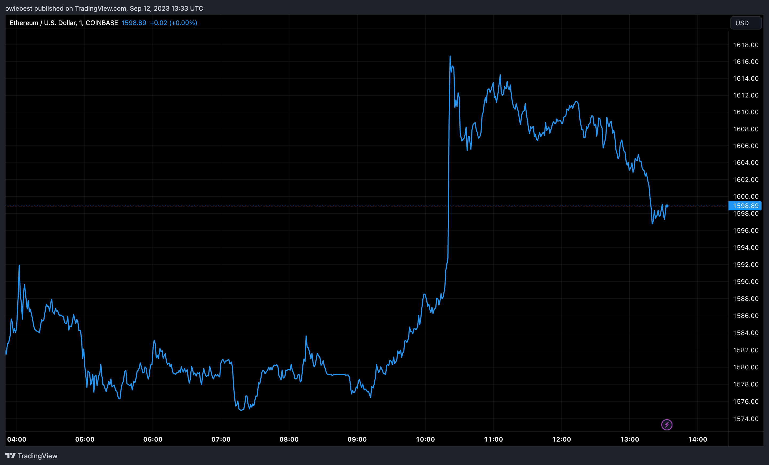Click the 1594.00 price axis label
Image resolution: width=769 pixels, height=465 pixels.
coord(746,247)
